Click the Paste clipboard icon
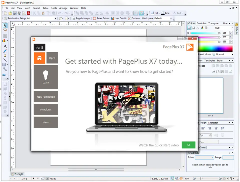 point(43,13)
